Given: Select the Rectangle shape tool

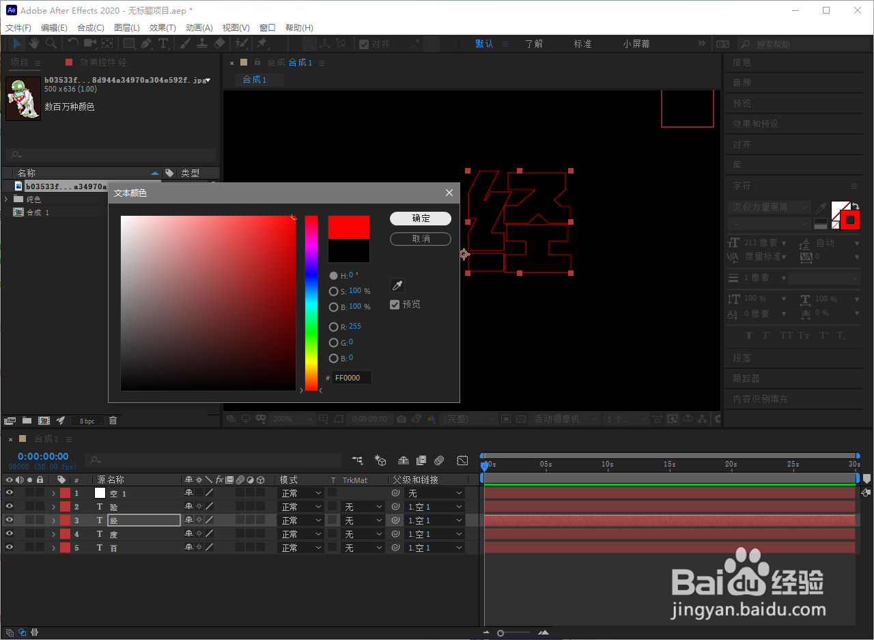Looking at the screenshot, I should pyautogui.click(x=128, y=43).
